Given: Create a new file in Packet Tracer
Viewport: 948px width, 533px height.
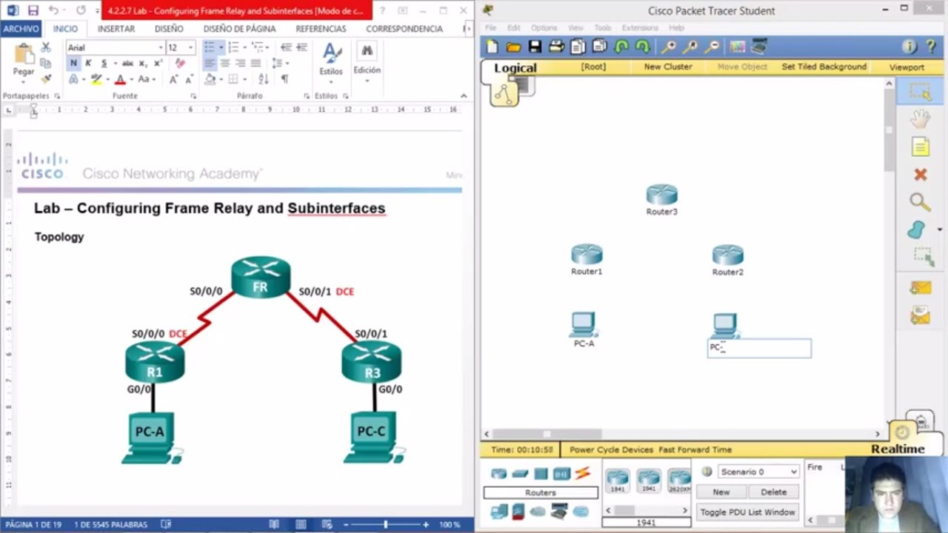Looking at the screenshot, I should 492,47.
